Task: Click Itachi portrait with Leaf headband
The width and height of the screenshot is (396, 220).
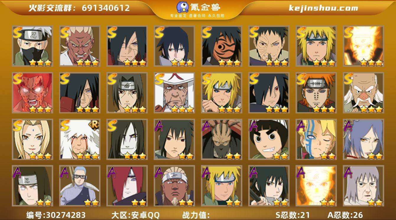Action: click(127, 93)
